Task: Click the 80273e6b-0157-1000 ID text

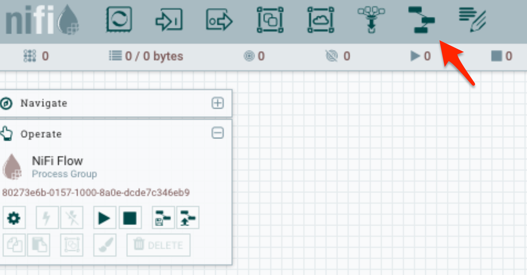Action: 96,192
